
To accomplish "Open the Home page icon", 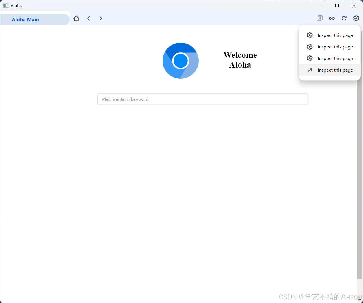I will (76, 18).
